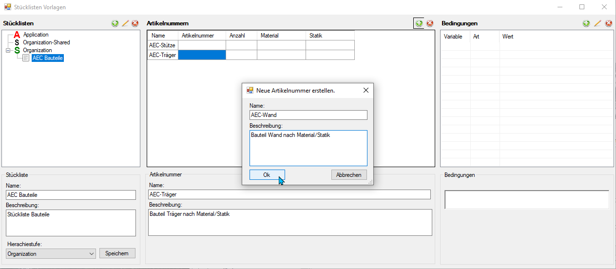Image resolution: width=616 pixels, height=269 pixels.
Task: Close the Neue Artikelnummer dialog
Action: point(366,90)
